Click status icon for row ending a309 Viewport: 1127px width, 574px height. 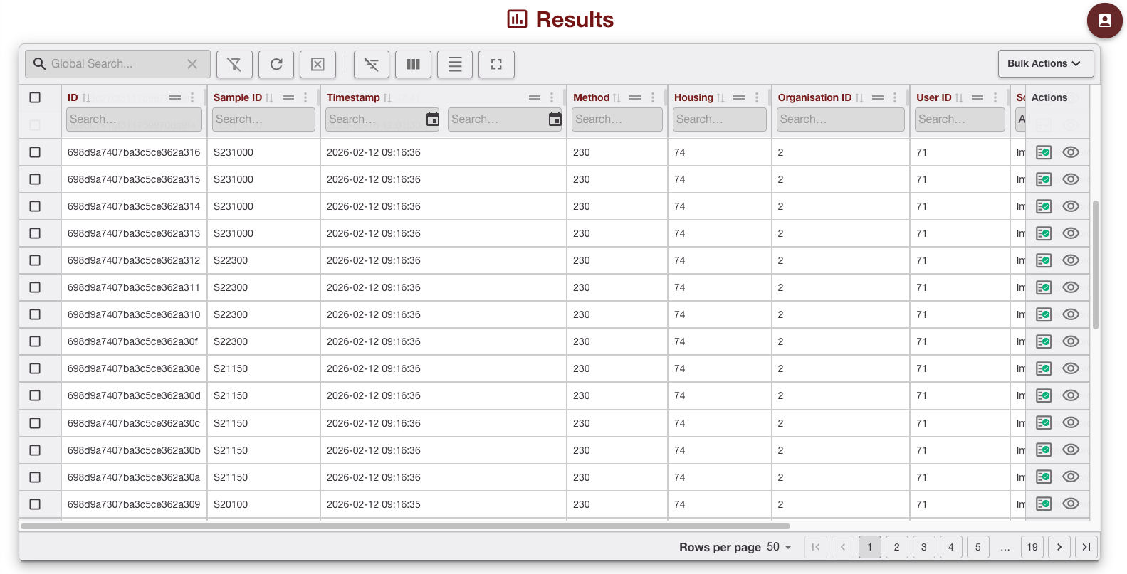1044,504
